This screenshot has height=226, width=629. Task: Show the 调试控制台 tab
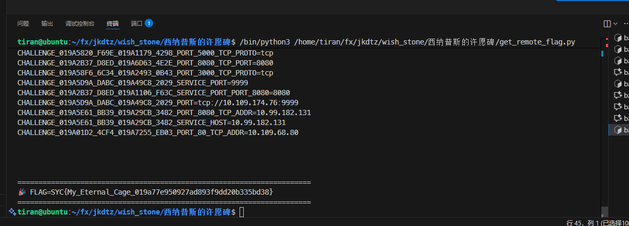pyautogui.click(x=80, y=24)
